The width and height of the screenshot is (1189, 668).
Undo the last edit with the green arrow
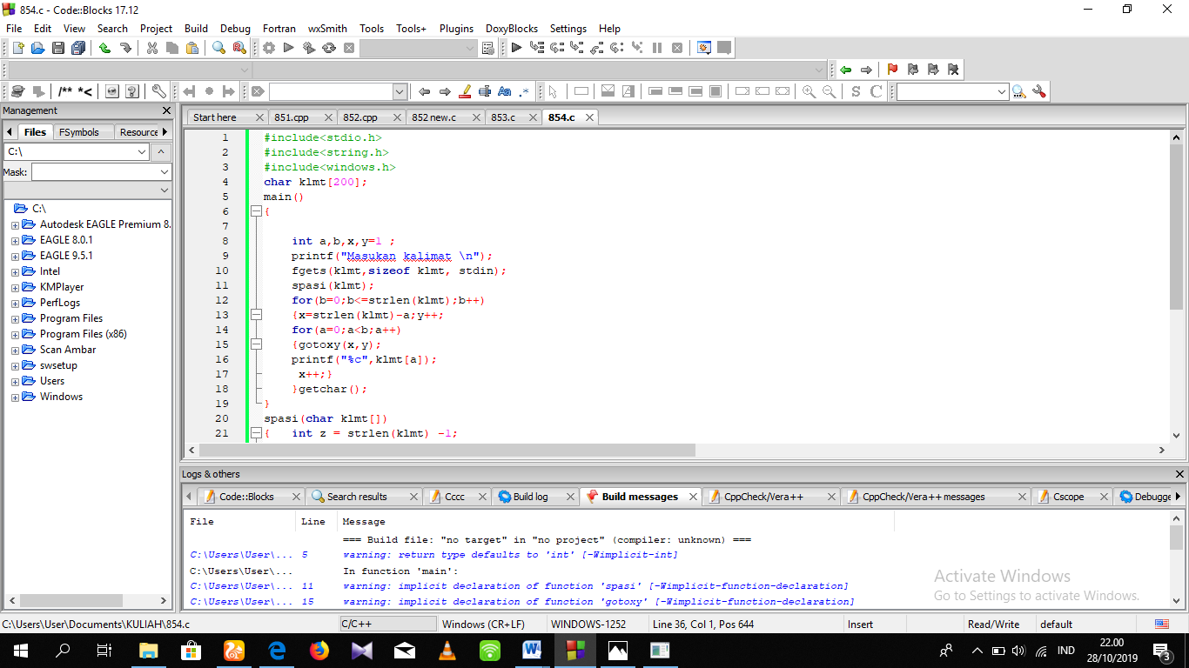104,48
